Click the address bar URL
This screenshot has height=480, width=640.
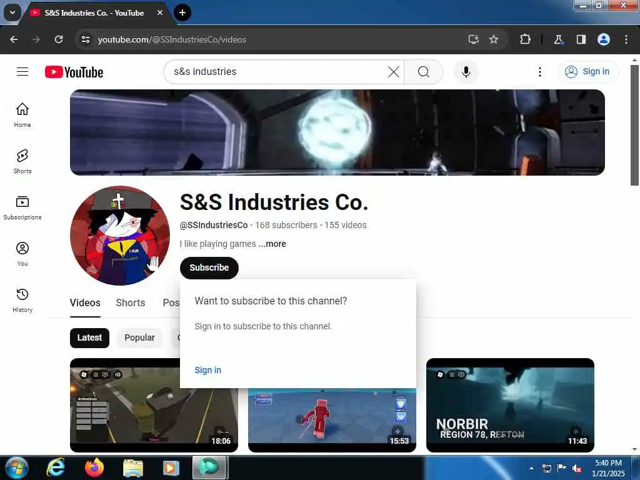point(172,39)
